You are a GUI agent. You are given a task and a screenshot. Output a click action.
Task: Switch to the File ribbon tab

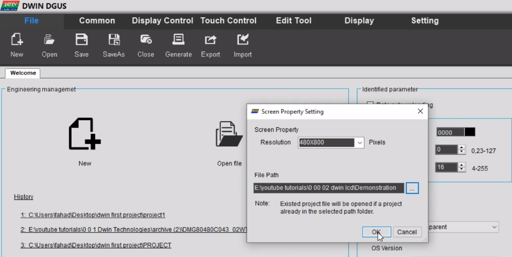[32, 21]
